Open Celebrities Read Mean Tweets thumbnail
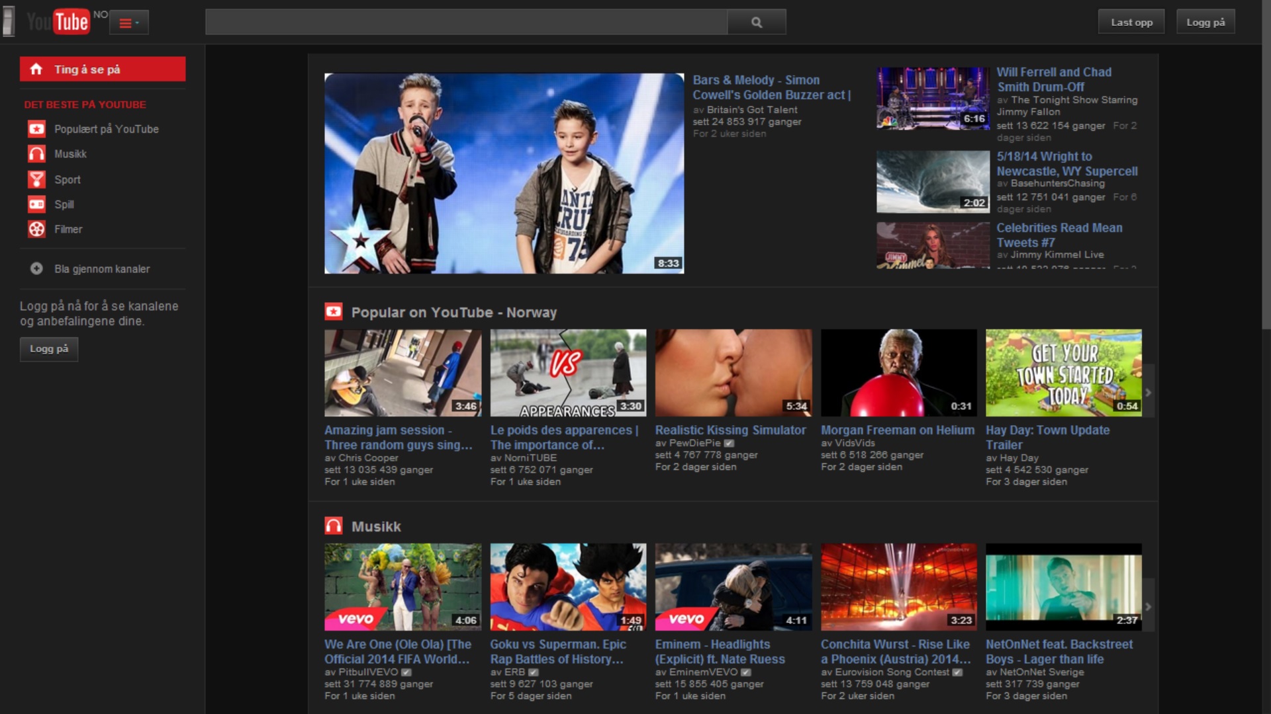 [933, 245]
